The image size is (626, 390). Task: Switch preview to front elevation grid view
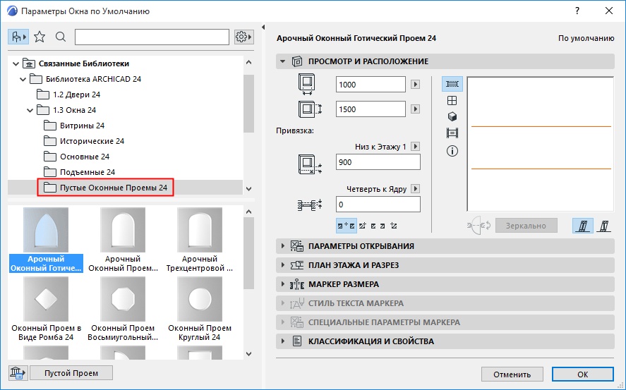pos(452,101)
